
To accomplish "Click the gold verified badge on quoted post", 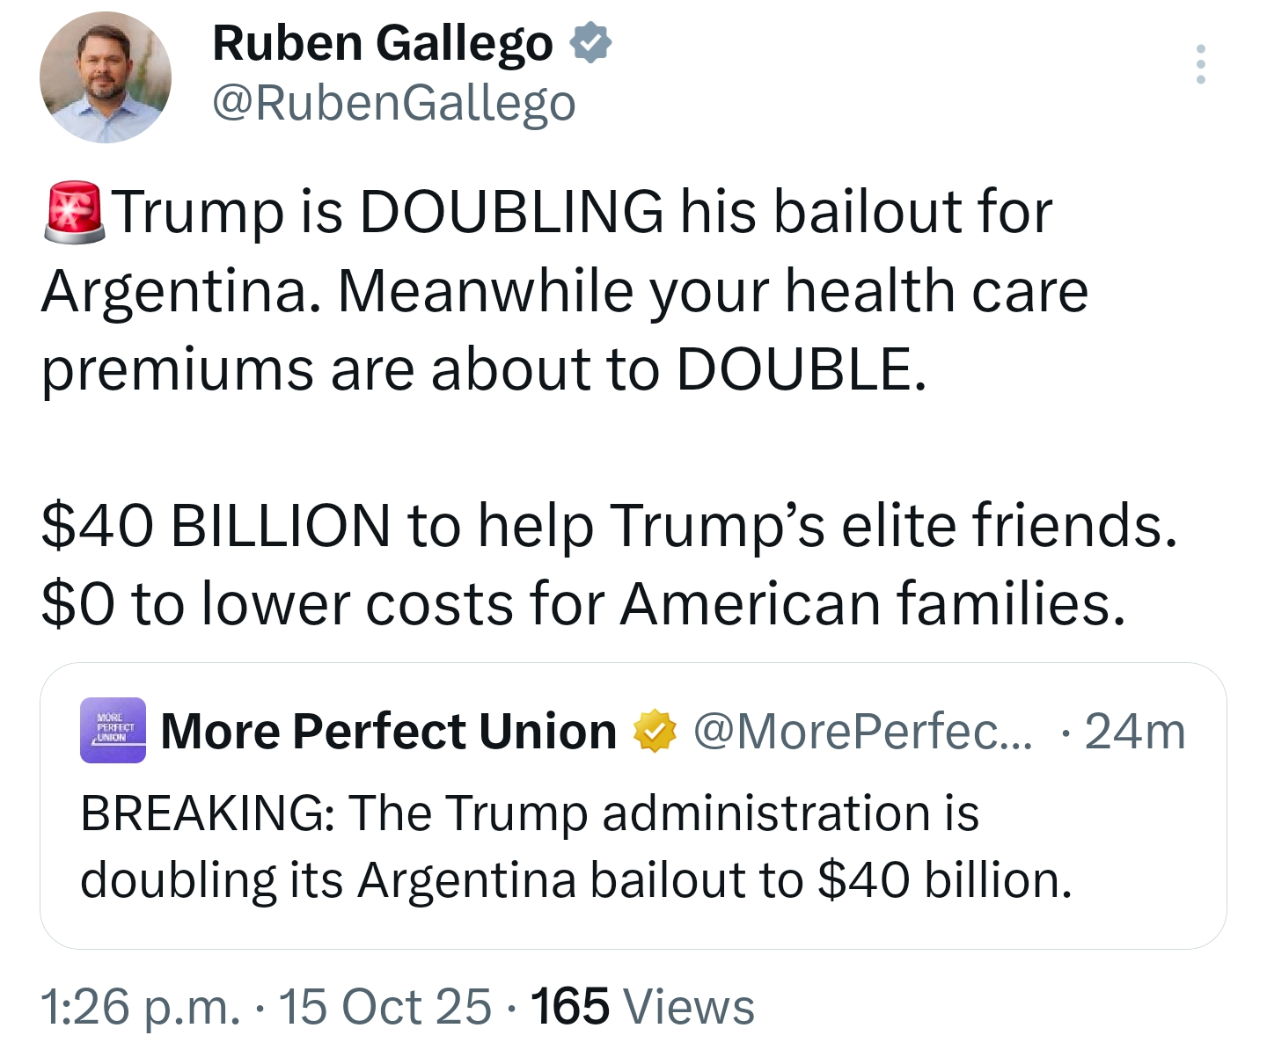I will (655, 732).
